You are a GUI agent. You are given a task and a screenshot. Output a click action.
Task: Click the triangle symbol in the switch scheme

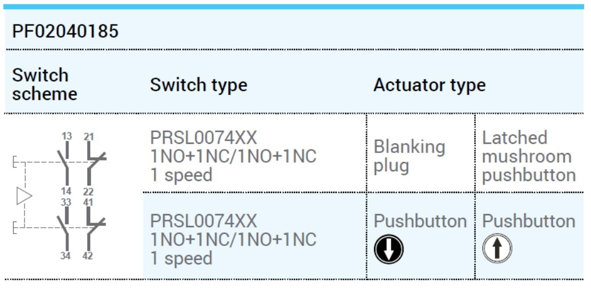click(25, 196)
